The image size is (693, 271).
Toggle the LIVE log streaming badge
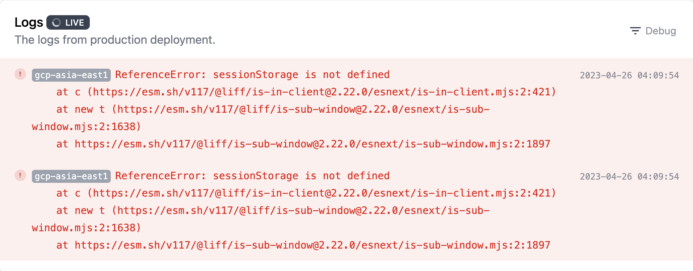coord(68,22)
